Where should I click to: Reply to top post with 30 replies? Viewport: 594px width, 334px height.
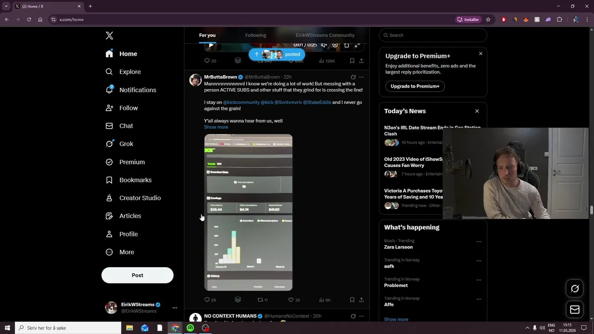(x=210, y=61)
